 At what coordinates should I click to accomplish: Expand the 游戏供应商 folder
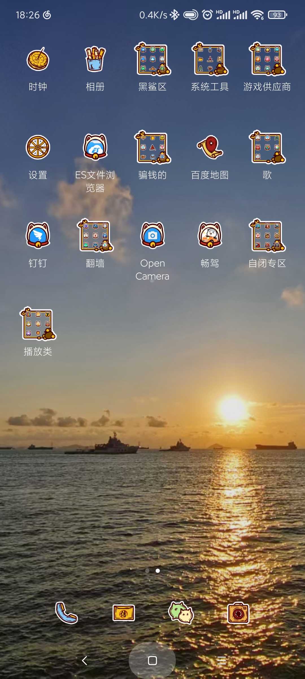[267, 60]
